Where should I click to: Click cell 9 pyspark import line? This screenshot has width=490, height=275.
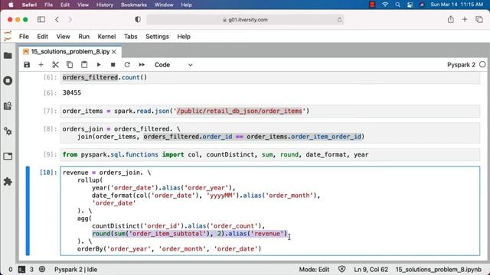pos(215,154)
